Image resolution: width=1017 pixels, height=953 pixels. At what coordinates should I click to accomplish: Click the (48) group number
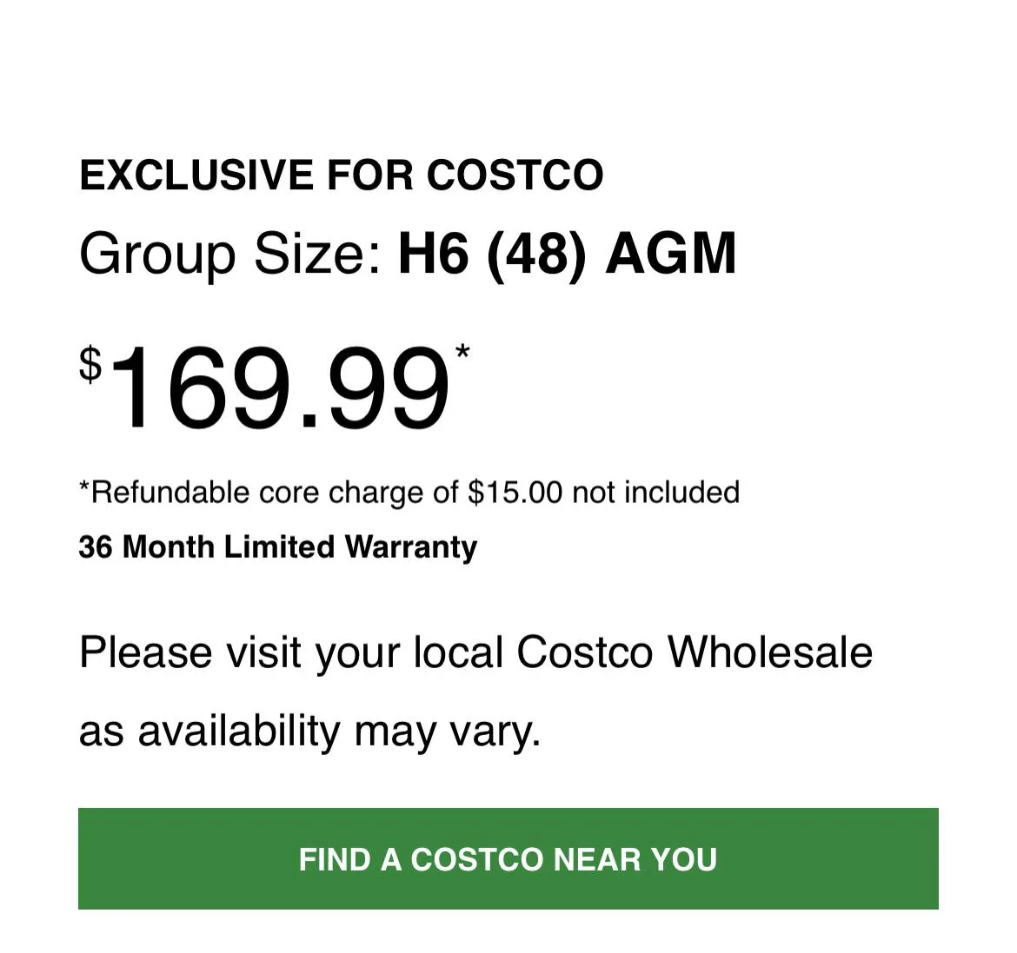click(536, 255)
